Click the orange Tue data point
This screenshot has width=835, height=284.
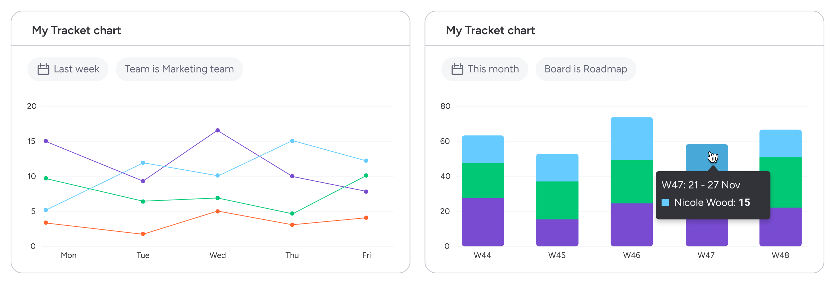143,234
